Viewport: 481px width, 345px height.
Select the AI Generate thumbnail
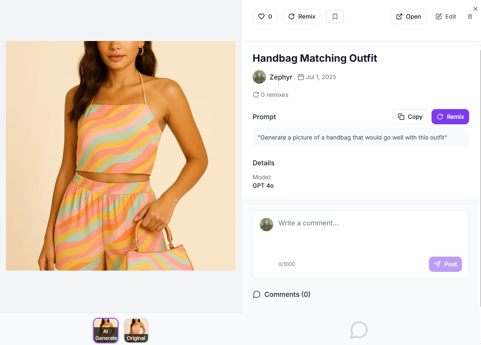pos(106,330)
